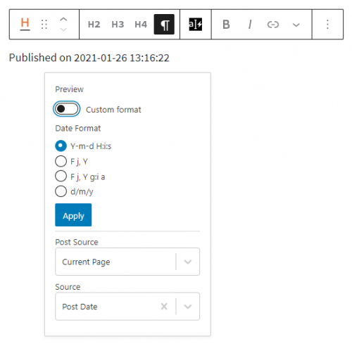The height and width of the screenshot is (346, 352).
Task: Click the block drag handle icon
Action: 44,25
